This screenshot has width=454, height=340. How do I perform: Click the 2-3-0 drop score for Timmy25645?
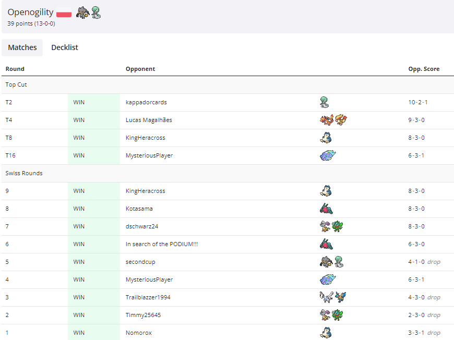click(x=424, y=315)
